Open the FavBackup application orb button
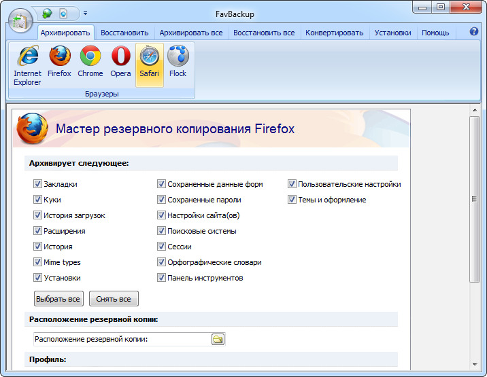Image resolution: width=487 pixels, height=377 pixels. (20, 20)
